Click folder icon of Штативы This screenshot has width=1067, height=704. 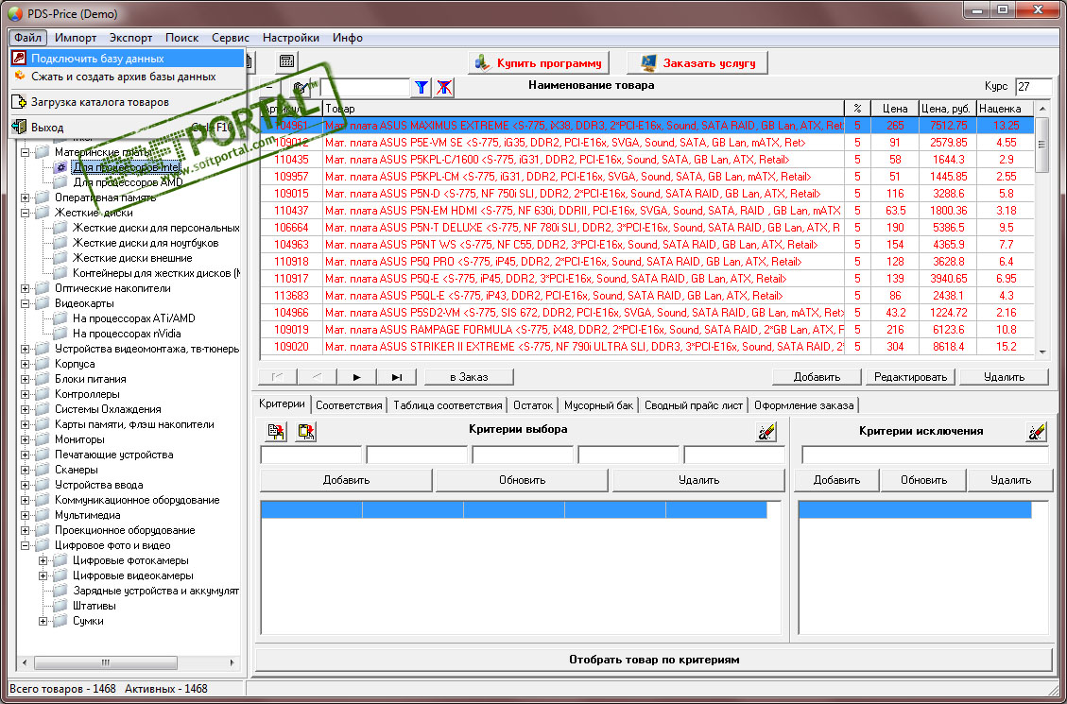coord(60,606)
